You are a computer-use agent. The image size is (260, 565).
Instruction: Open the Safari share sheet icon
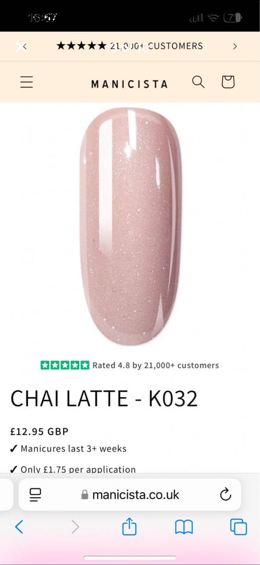coord(129,526)
